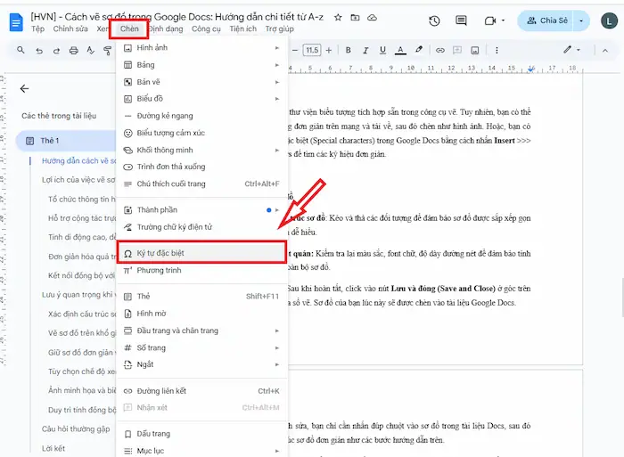Print the document
Image resolution: width=624 pixels, height=457 pixels.
coord(74,51)
